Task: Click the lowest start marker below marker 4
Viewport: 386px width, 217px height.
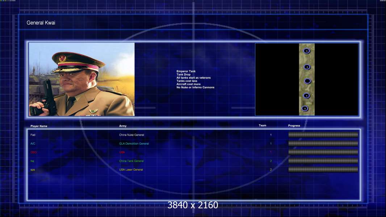Action: 305,109
